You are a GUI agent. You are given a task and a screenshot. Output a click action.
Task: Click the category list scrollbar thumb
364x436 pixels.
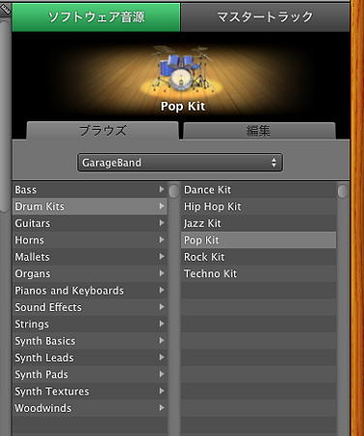174,191
